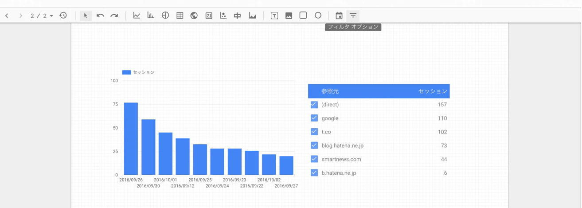This screenshot has height=208, width=582.
Task: Click the 6 session value
Action: [445, 173]
